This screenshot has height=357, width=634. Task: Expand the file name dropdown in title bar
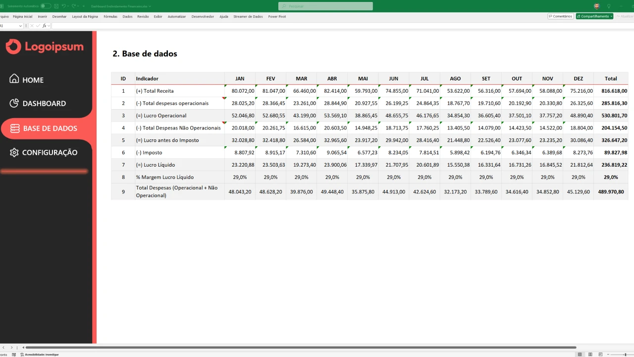150,6
